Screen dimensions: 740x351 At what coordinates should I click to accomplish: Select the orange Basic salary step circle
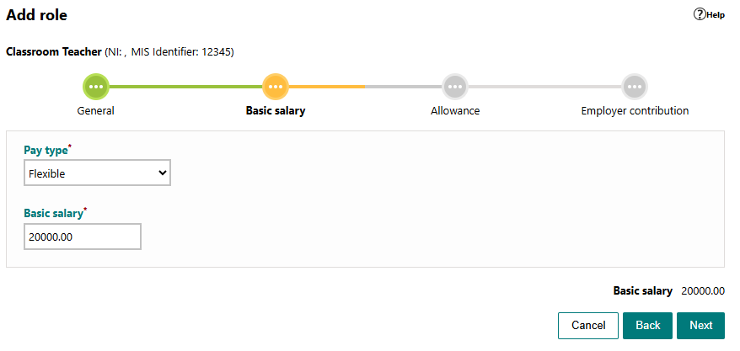(x=276, y=87)
